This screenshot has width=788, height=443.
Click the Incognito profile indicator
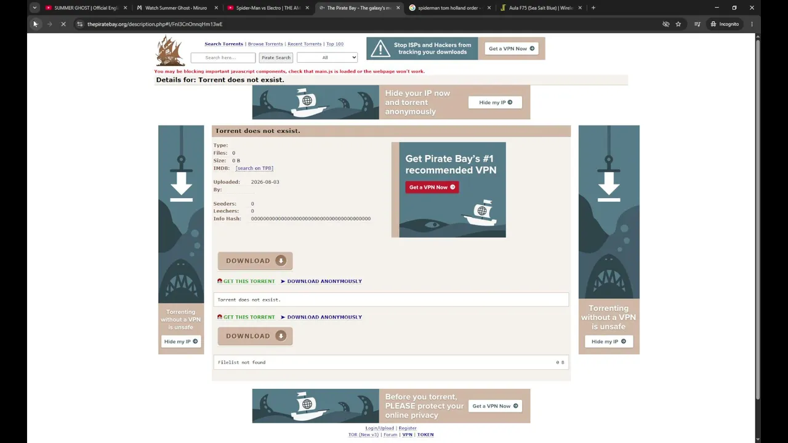coord(725,24)
